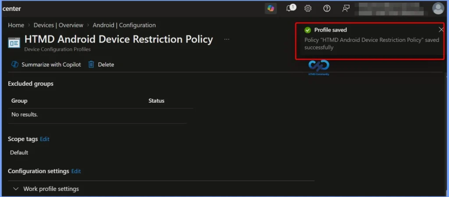Click the Profile saved notification title
449x197 pixels.
coord(331,30)
